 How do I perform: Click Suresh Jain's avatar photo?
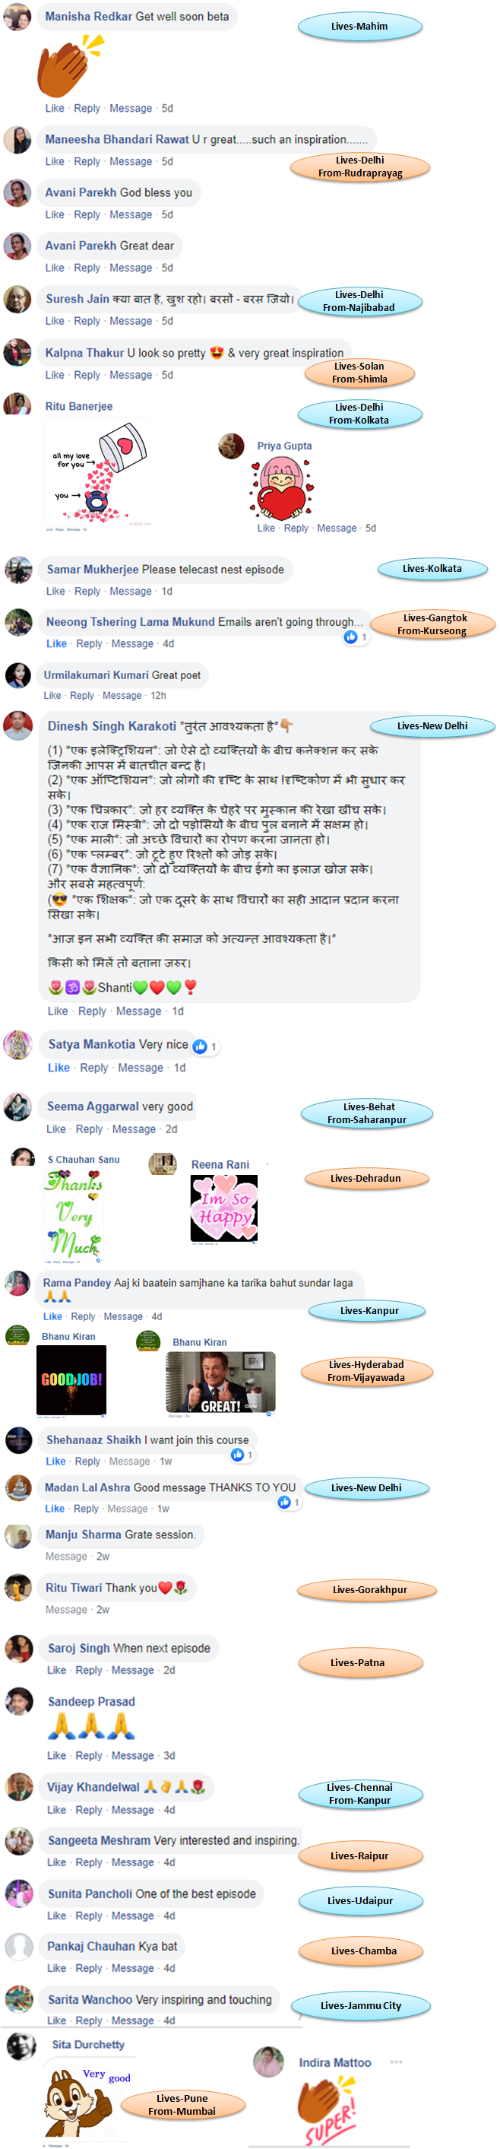pos(17,299)
